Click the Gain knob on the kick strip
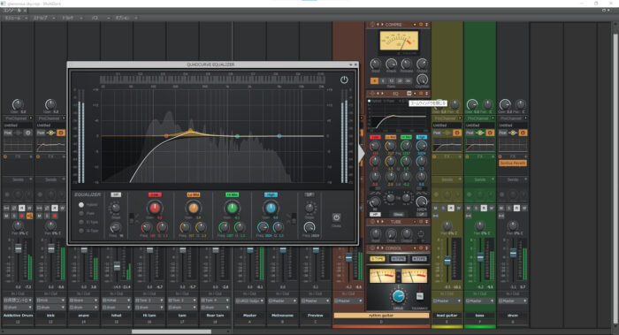Image resolution: width=619 pixels, height=335 pixels. pyautogui.click(x=50, y=104)
